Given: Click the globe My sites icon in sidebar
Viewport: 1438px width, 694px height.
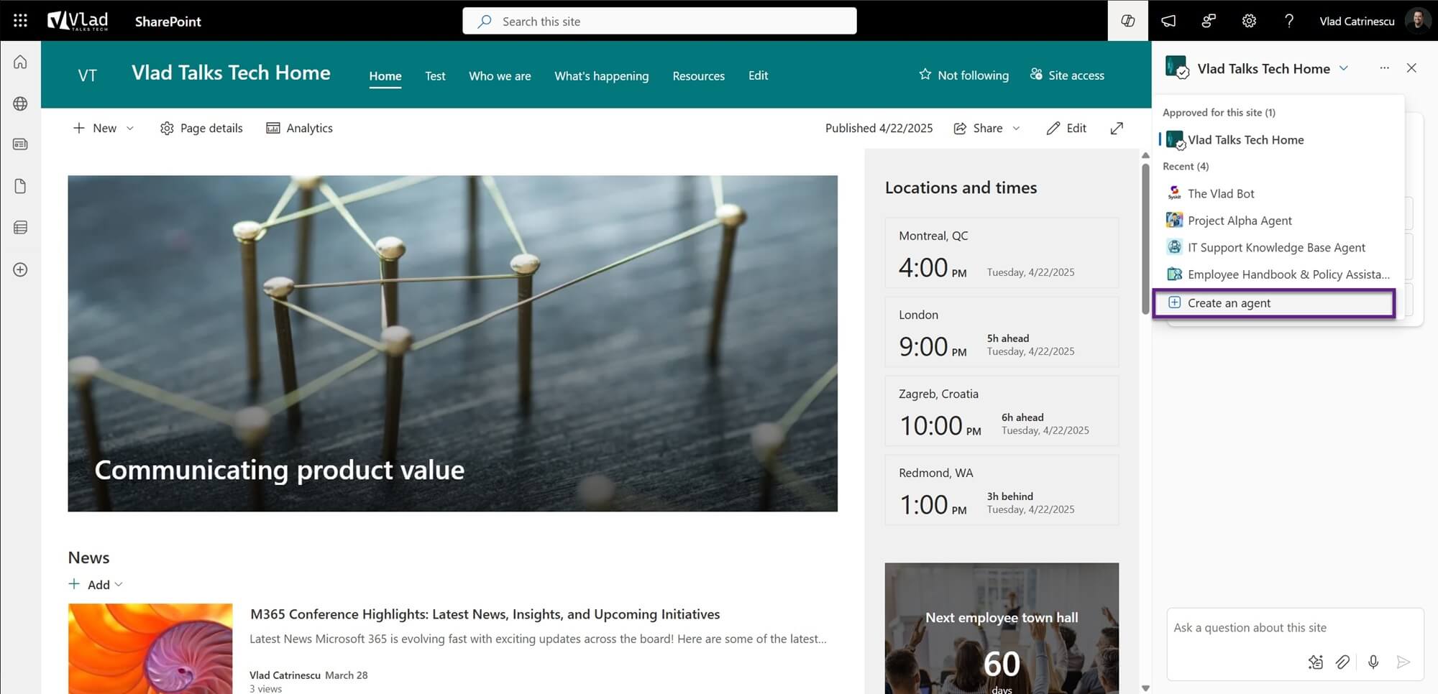Looking at the screenshot, I should tap(20, 103).
